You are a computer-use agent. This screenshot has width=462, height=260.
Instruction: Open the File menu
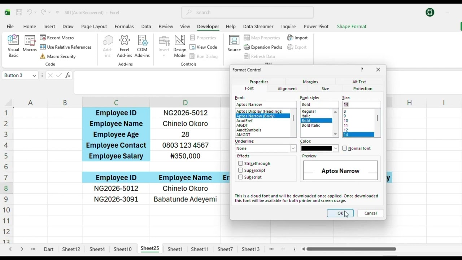(x=10, y=26)
